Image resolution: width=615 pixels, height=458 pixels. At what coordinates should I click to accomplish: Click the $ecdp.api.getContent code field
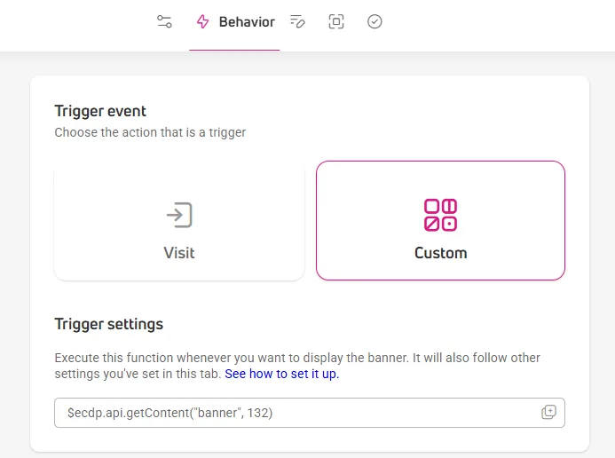click(x=310, y=413)
